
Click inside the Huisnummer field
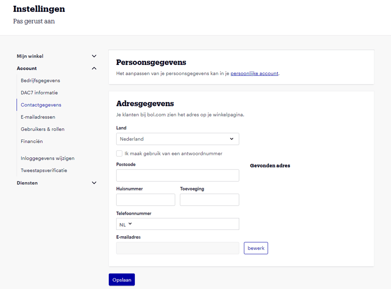click(x=145, y=200)
